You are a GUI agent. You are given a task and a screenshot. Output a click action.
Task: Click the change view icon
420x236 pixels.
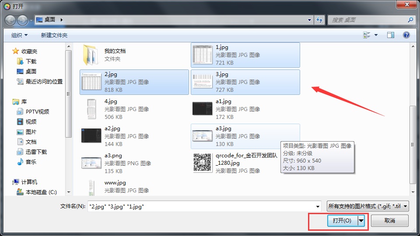pyautogui.click(x=367, y=35)
